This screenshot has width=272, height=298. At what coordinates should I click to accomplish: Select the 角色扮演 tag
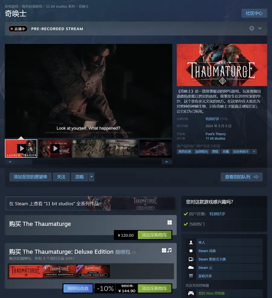[x=185, y=152]
